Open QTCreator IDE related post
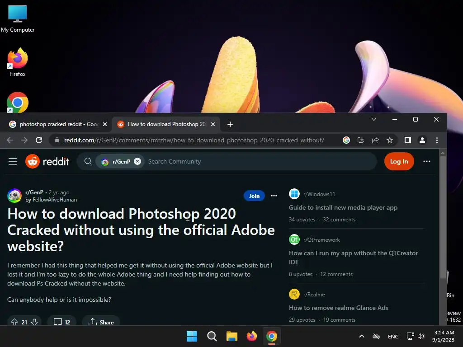This screenshot has height=347, width=463. (354, 258)
